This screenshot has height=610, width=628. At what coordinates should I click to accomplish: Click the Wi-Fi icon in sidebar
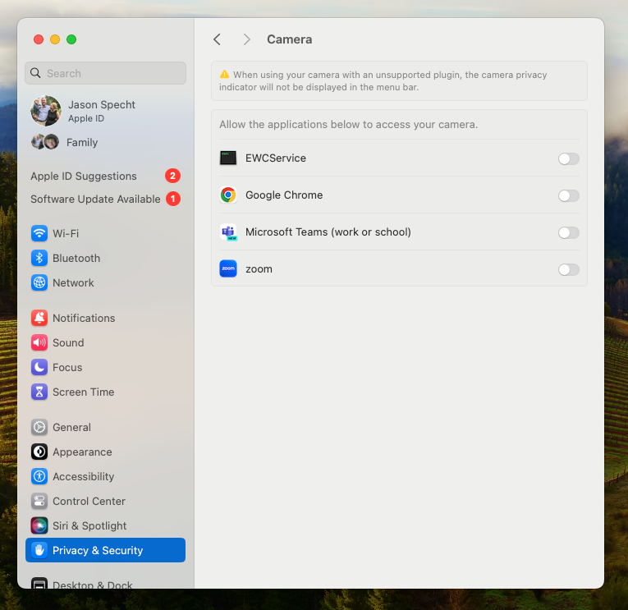click(39, 233)
